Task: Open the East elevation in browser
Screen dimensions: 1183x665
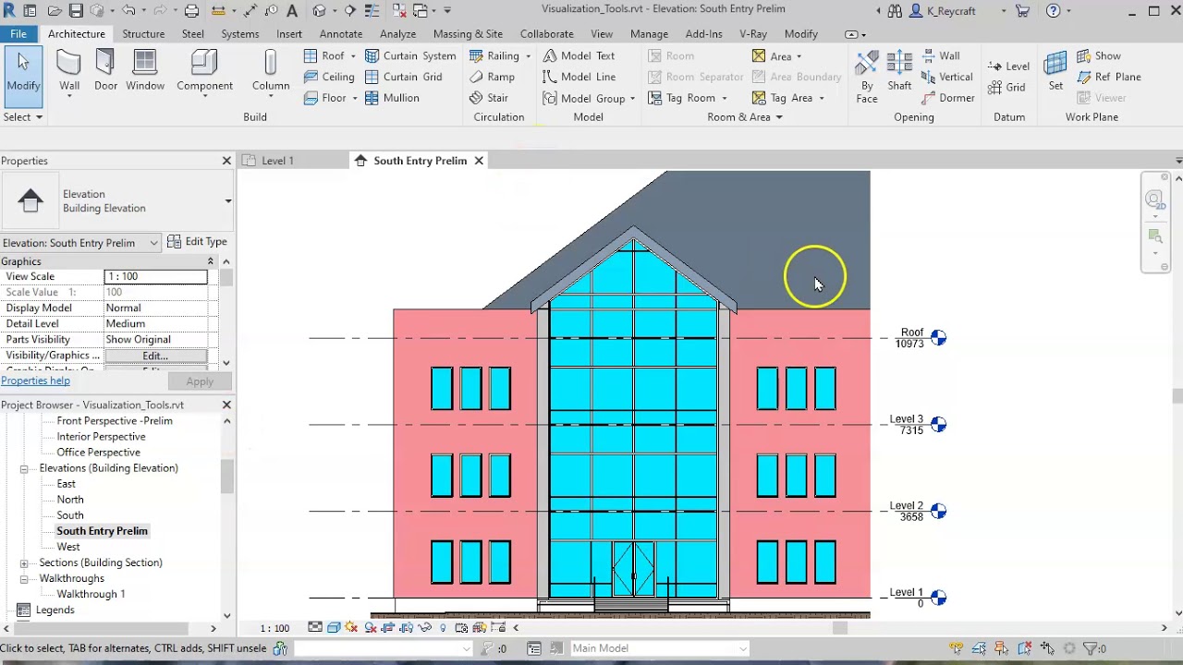Action: pos(66,484)
